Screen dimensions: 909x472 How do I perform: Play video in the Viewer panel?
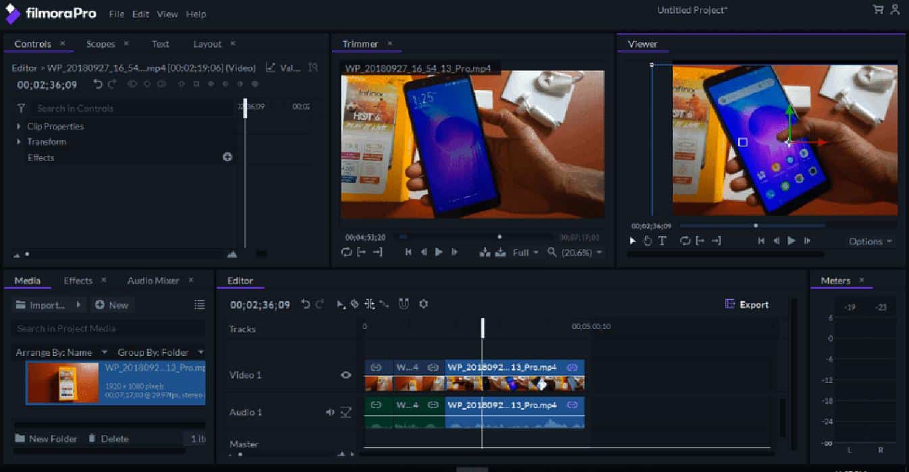[x=792, y=241]
